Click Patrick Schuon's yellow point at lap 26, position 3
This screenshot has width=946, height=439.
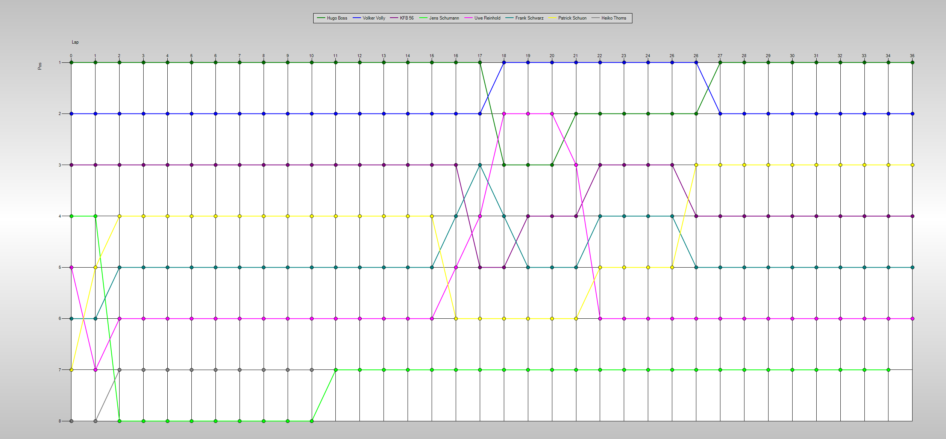pos(696,165)
